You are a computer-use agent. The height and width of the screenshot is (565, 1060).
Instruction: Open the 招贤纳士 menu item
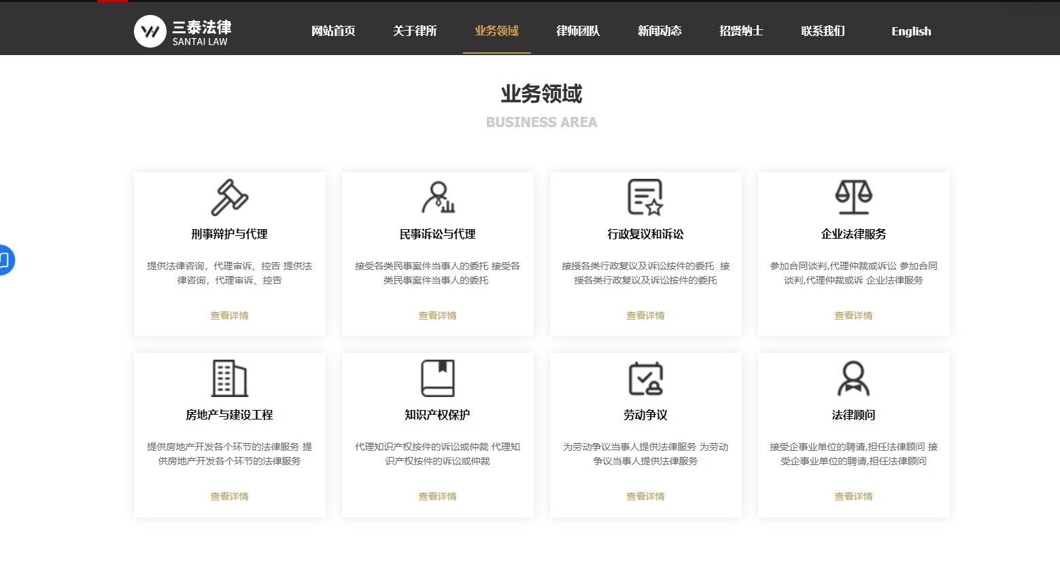tap(741, 31)
